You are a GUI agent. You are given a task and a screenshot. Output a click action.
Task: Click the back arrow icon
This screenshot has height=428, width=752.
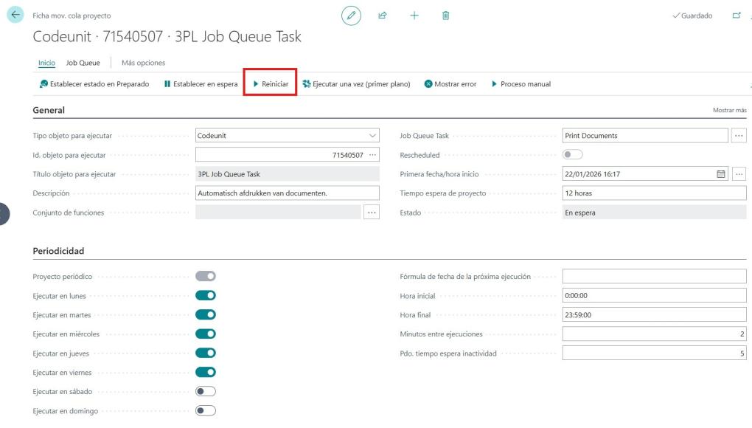[14, 16]
